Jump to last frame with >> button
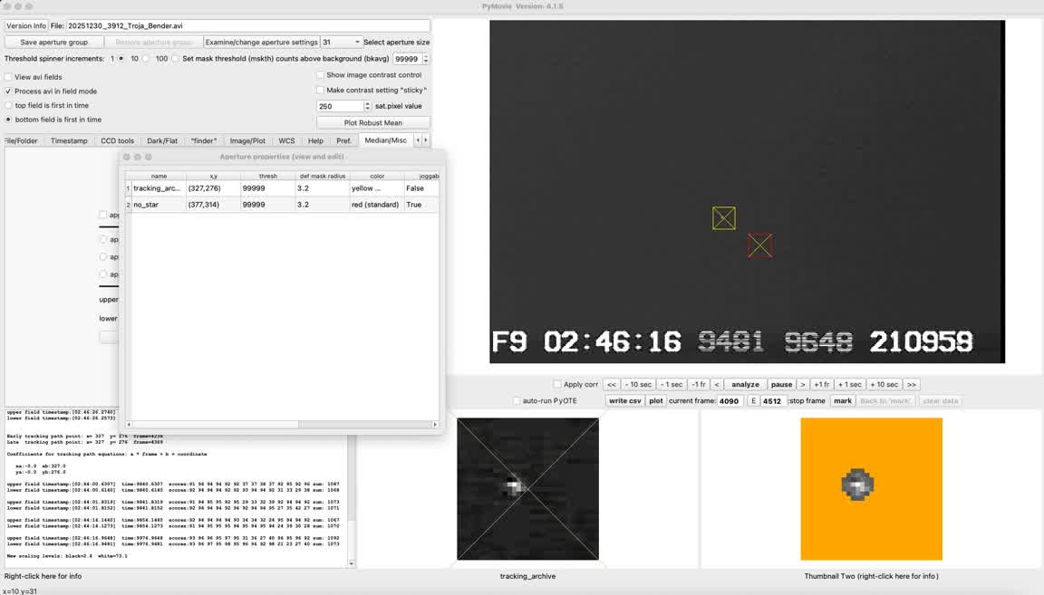Viewport: 1044px width, 595px height. click(912, 385)
